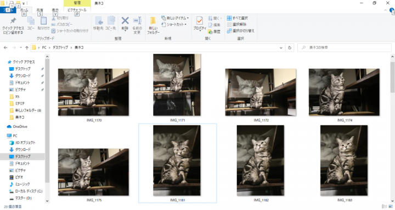The image size is (395, 210).
Task: Open the ショートカット (Easy access) dropdown
Action: point(174,25)
